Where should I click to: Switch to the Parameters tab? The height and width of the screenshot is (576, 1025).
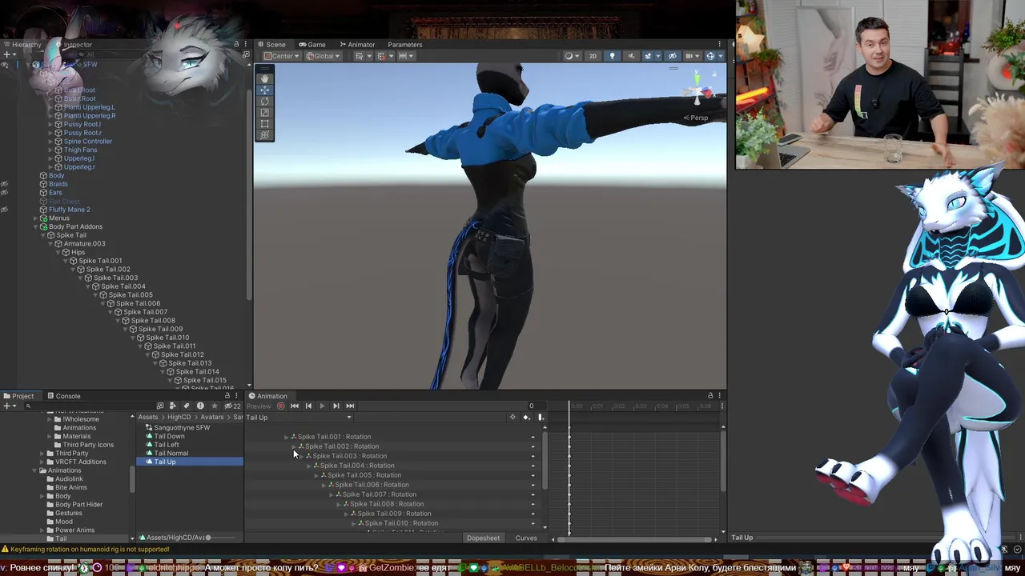[x=404, y=45]
